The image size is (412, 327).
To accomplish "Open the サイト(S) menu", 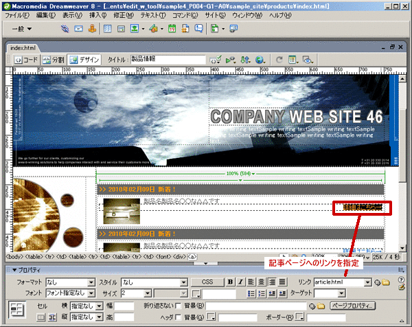I will click(215, 16).
